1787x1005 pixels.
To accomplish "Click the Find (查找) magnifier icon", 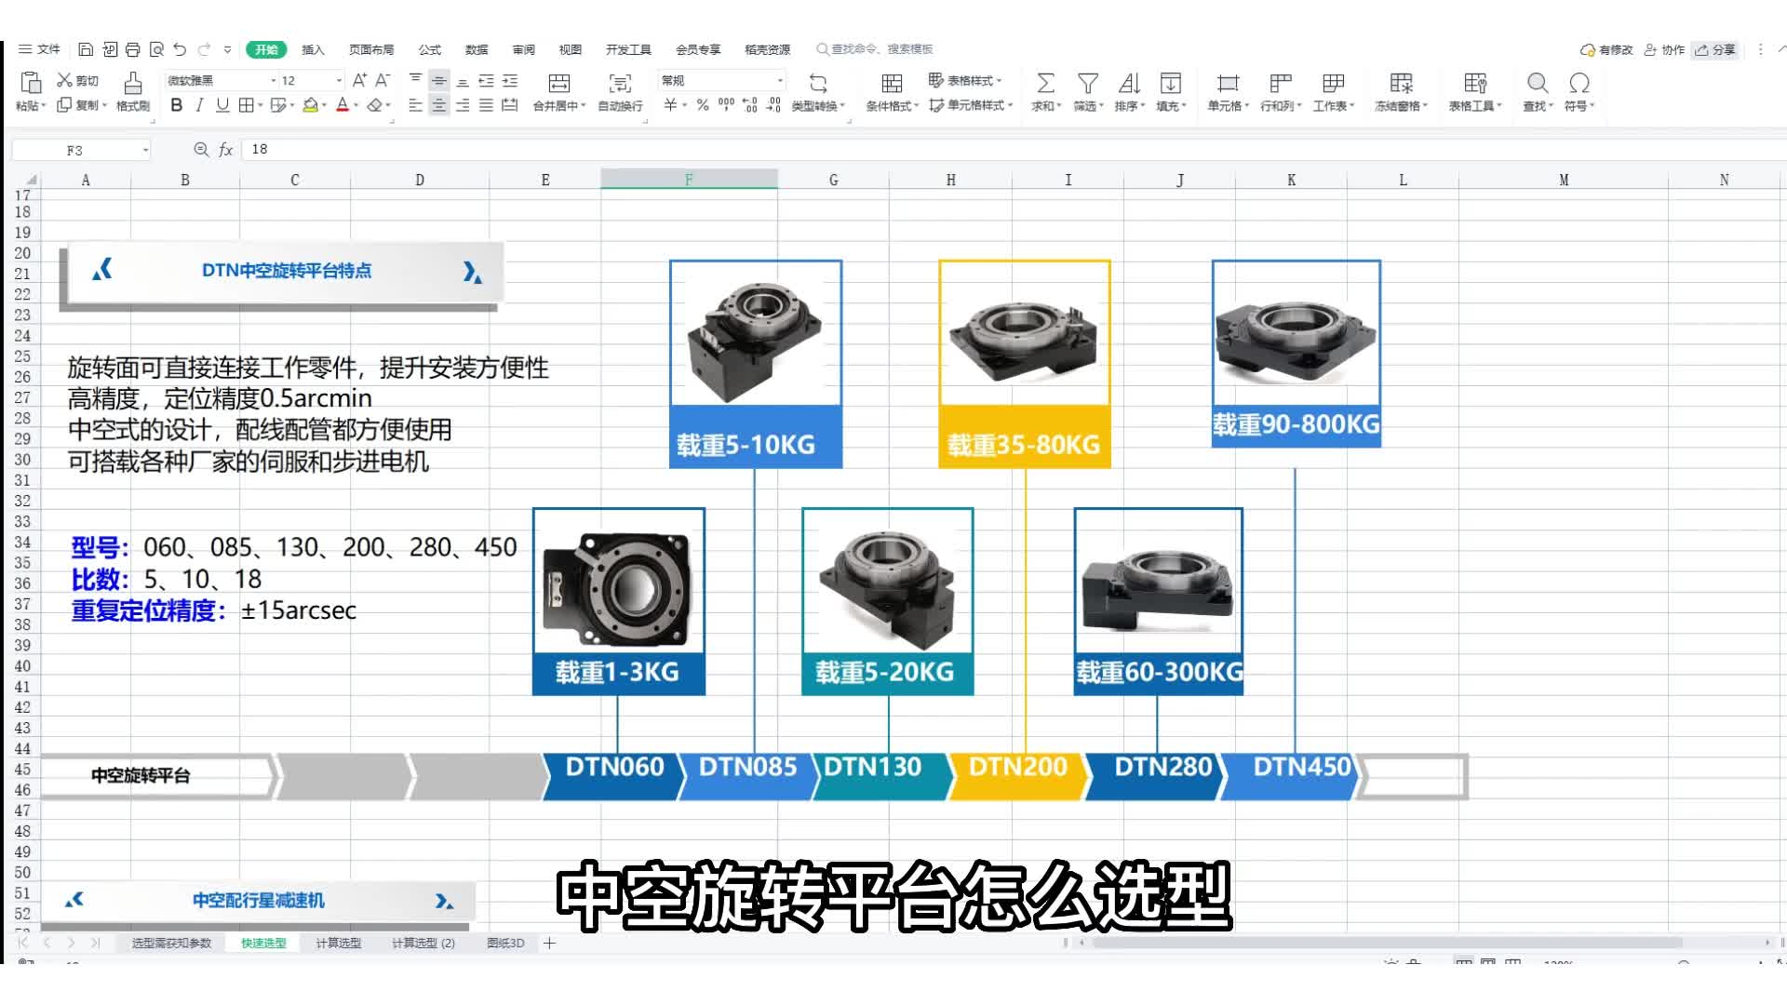I will 1538,83.
